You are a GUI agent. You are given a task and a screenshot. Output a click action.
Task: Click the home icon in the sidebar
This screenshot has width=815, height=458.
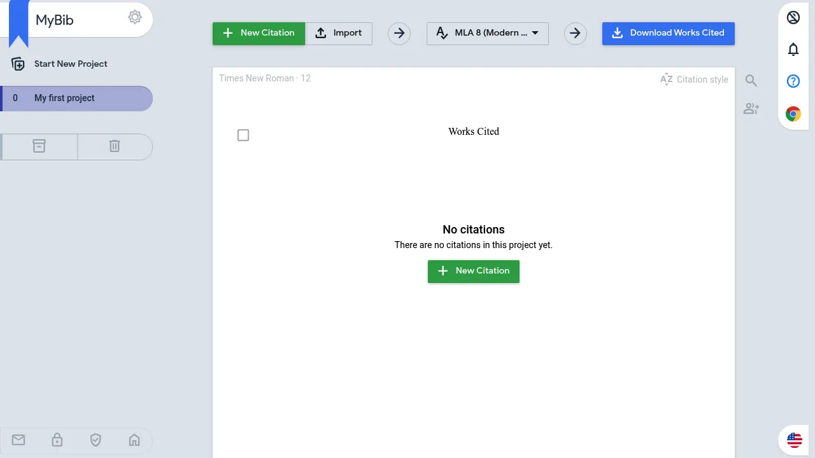(x=134, y=440)
